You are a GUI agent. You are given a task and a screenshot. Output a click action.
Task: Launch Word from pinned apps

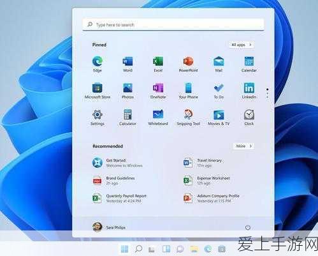pos(127,64)
